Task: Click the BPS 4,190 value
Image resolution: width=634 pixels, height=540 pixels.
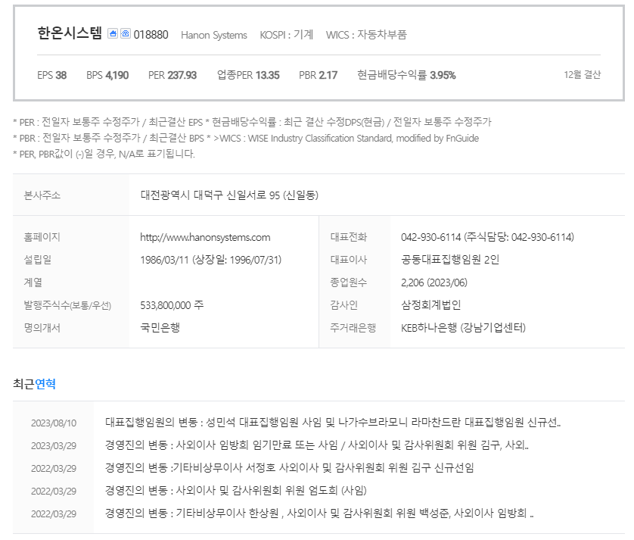Action: [x=107, y=75]
